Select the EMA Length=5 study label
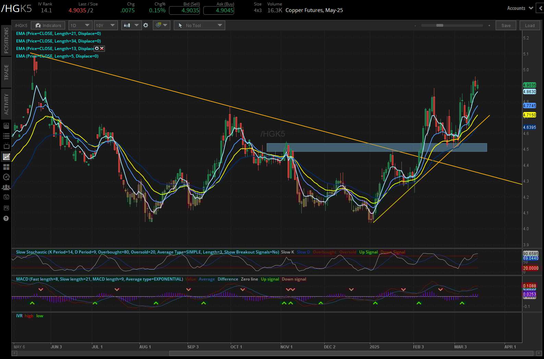 point(57,56)
